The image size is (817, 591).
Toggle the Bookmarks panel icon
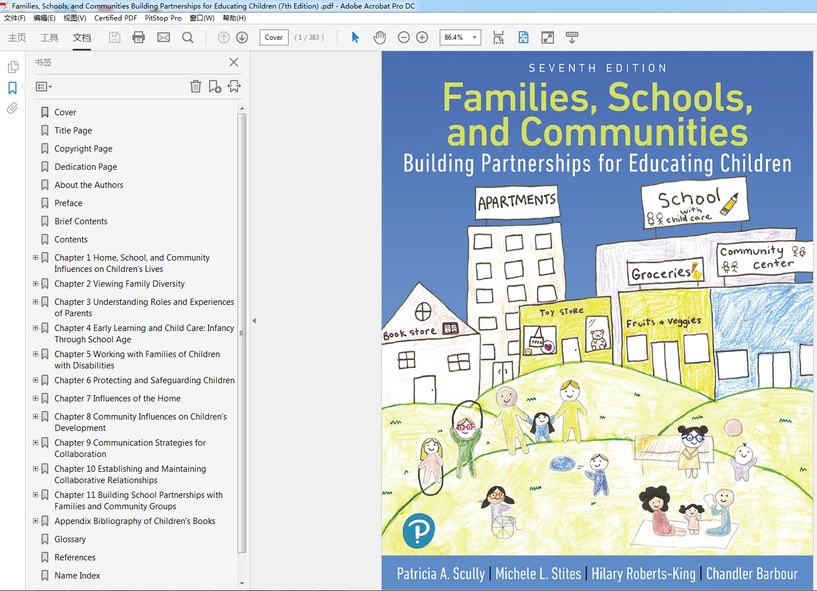(12, 88)
